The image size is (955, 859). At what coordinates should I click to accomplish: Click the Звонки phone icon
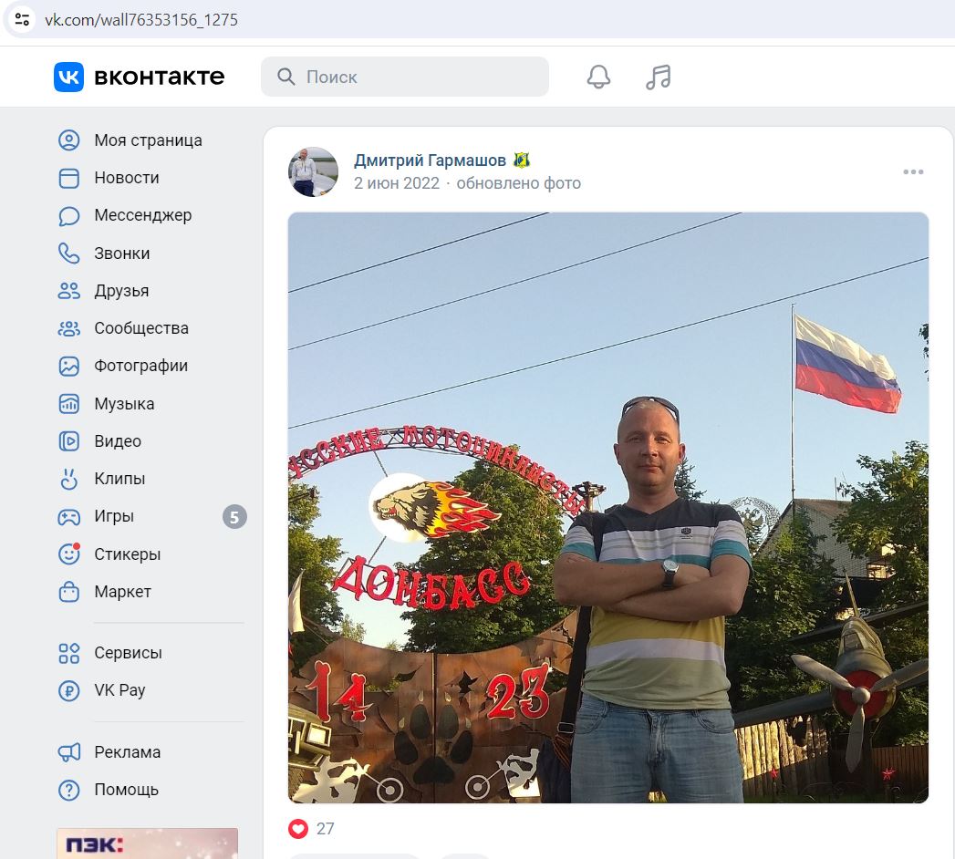point(68,254)
